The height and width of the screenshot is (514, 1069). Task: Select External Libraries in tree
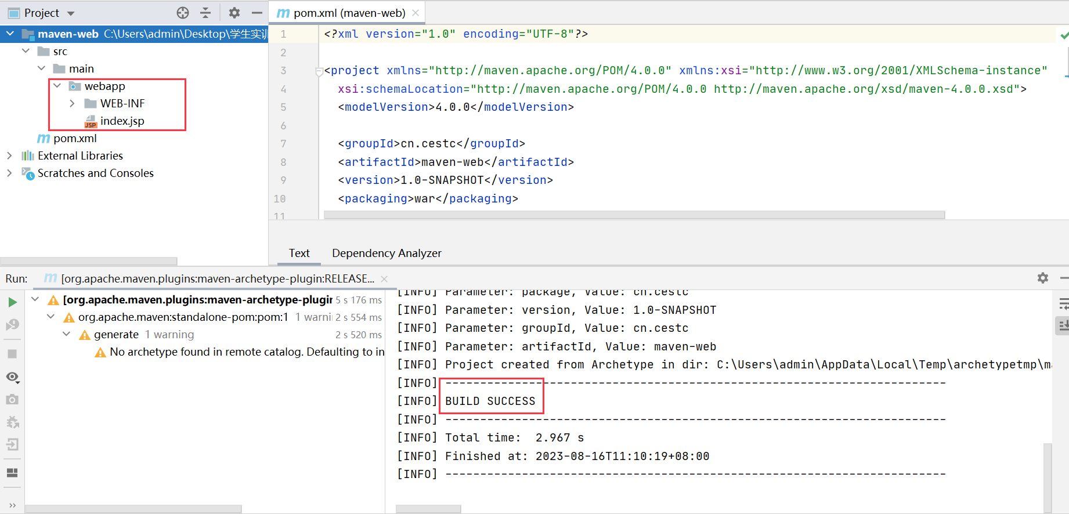80,155
